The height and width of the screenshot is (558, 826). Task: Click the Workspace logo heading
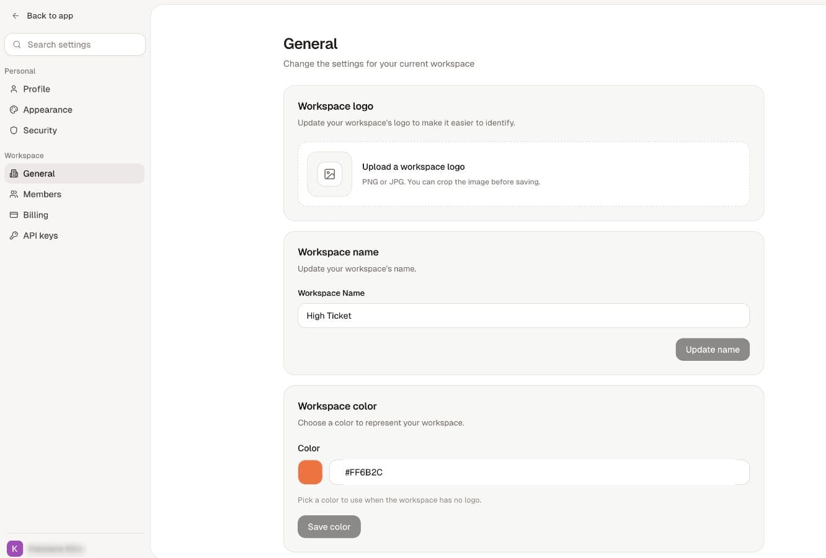[x=335, y=106]
